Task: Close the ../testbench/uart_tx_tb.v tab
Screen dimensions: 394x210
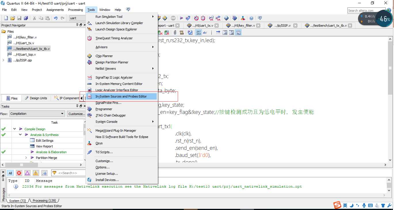Action: (x=350, y=26)
